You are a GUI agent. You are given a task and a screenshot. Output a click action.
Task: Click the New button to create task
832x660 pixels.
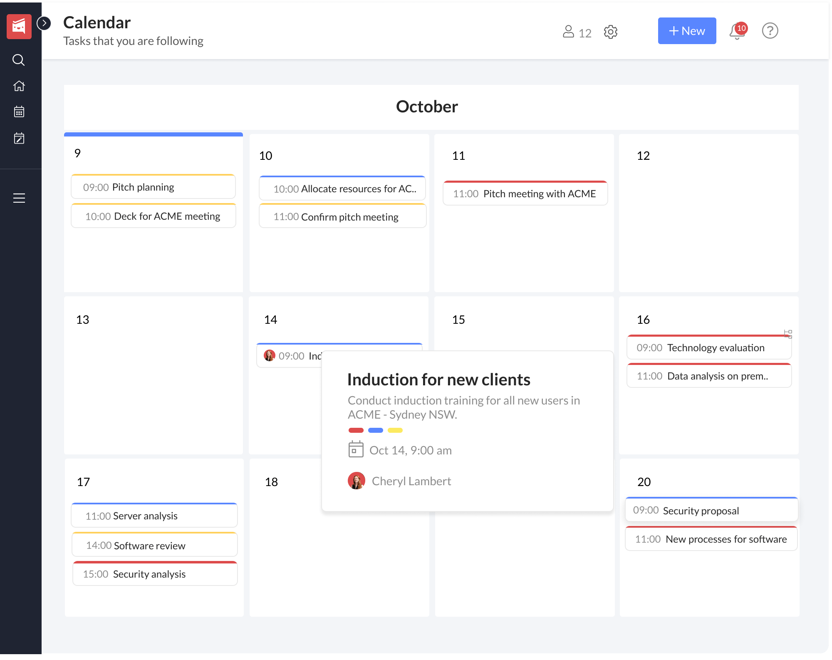tap(687, 31)
